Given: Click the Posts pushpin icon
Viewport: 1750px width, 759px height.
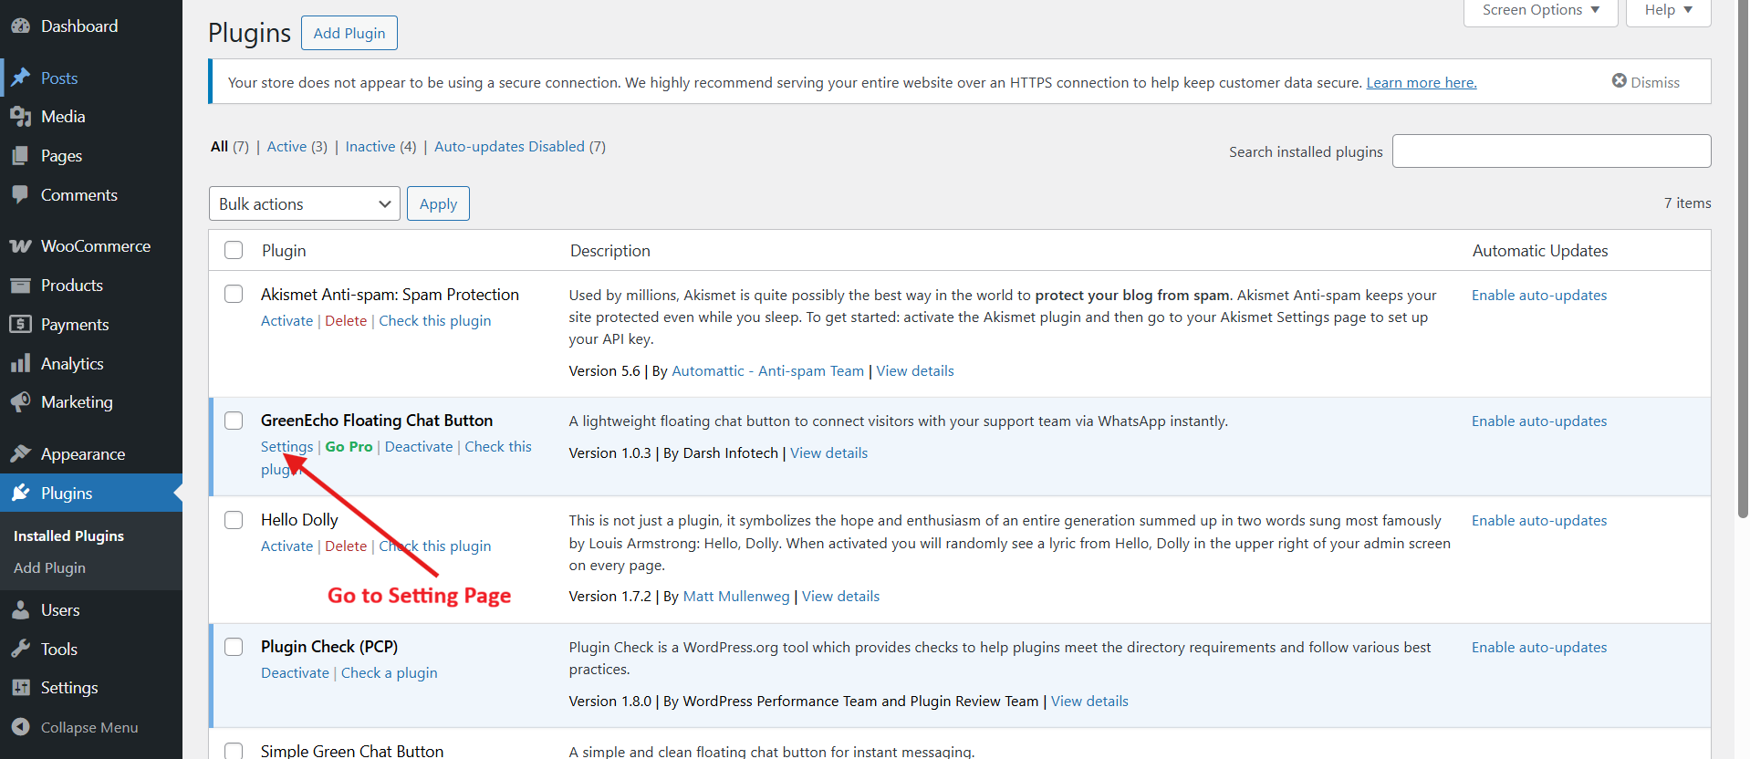Looking at the screenshot, I should point(20,78).
